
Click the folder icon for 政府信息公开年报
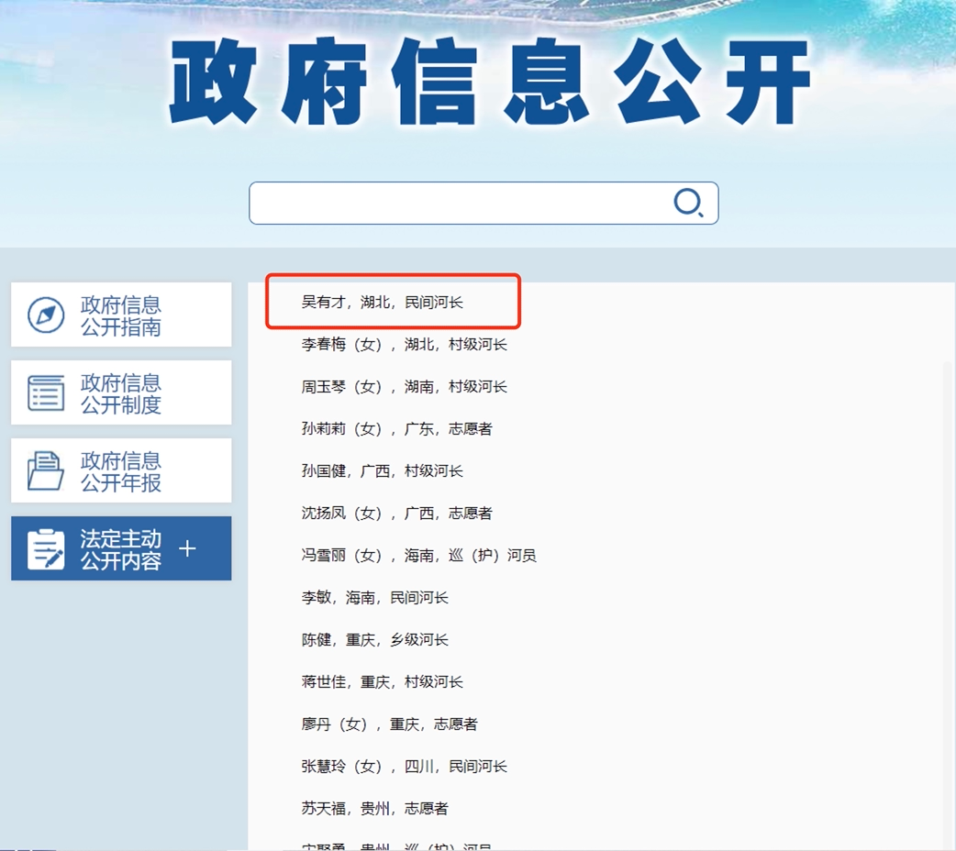tap(46, 471)
